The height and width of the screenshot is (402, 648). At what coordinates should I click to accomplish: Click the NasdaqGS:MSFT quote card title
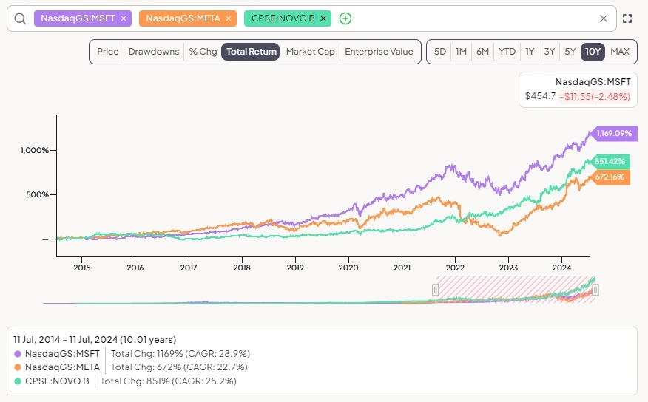[x=593, y=82]
